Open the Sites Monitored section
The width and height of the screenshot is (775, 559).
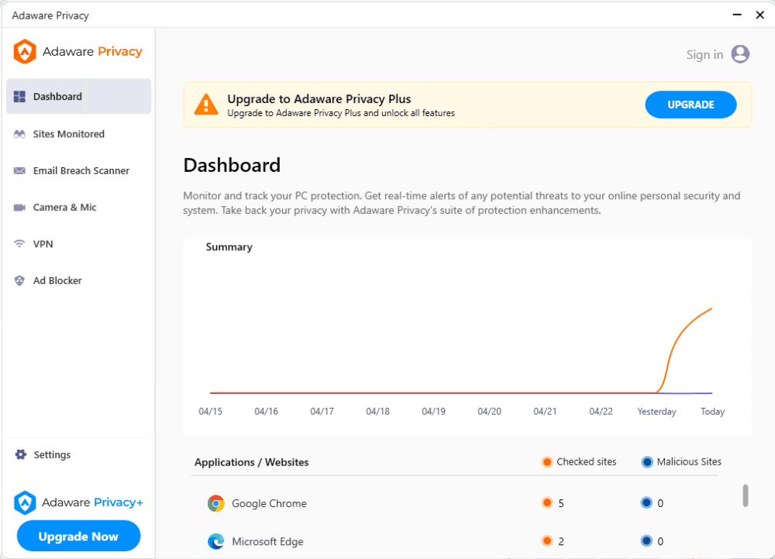68,134
